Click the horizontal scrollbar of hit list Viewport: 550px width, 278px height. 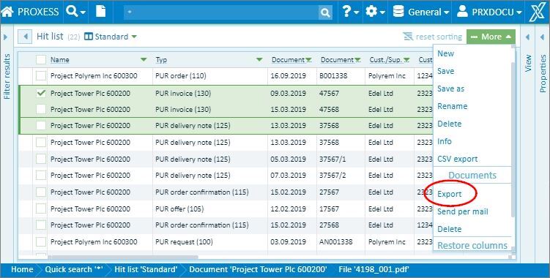point(123,257)
